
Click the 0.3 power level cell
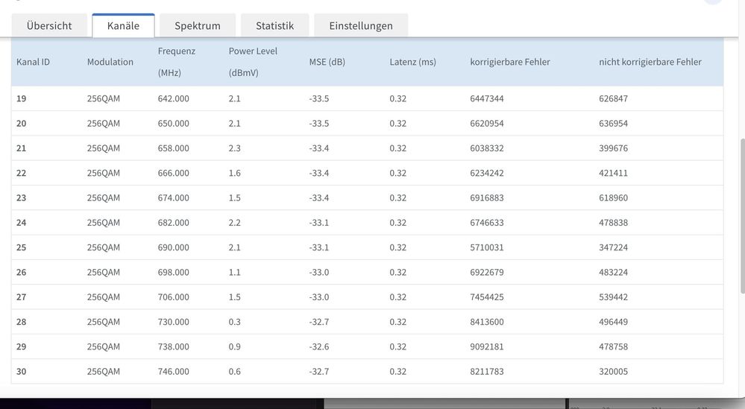pos(234,322)
